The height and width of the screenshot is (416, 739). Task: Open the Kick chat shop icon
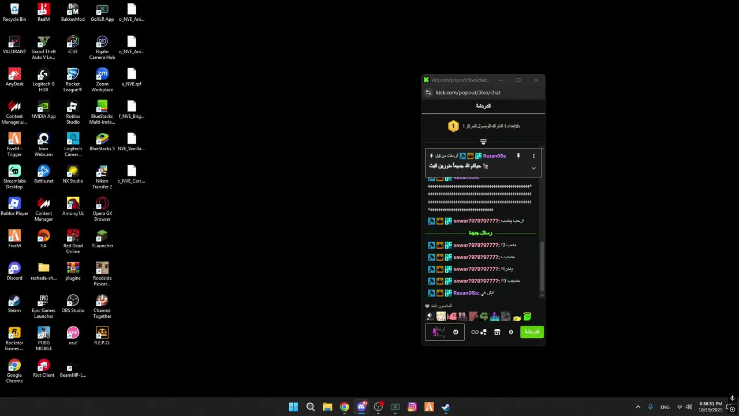point(497,332)
